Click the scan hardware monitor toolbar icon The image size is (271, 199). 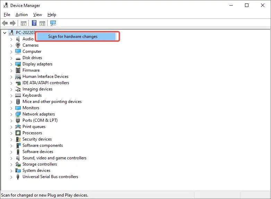pyautogui.click(x=53, y=23)
